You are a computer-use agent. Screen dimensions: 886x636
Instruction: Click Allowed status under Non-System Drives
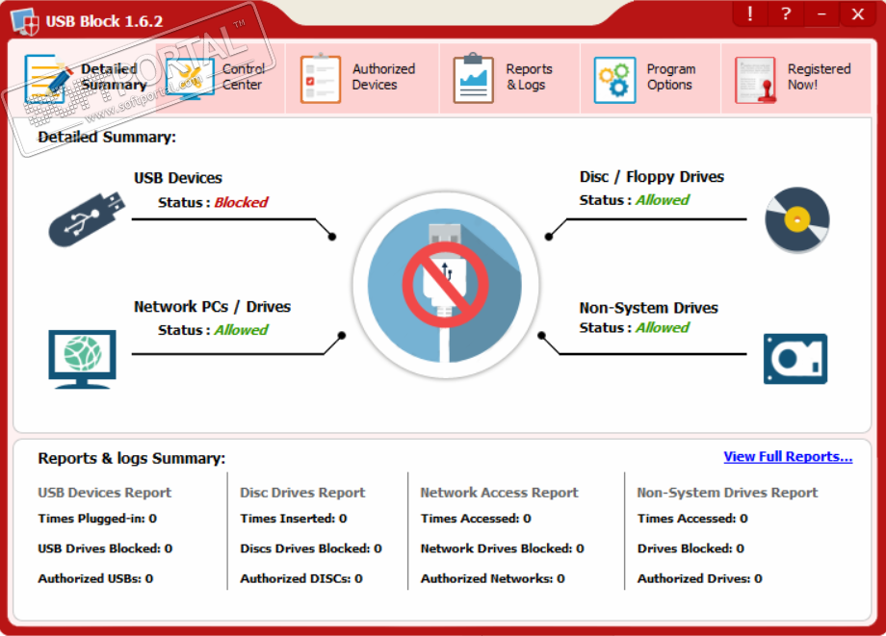662,328
